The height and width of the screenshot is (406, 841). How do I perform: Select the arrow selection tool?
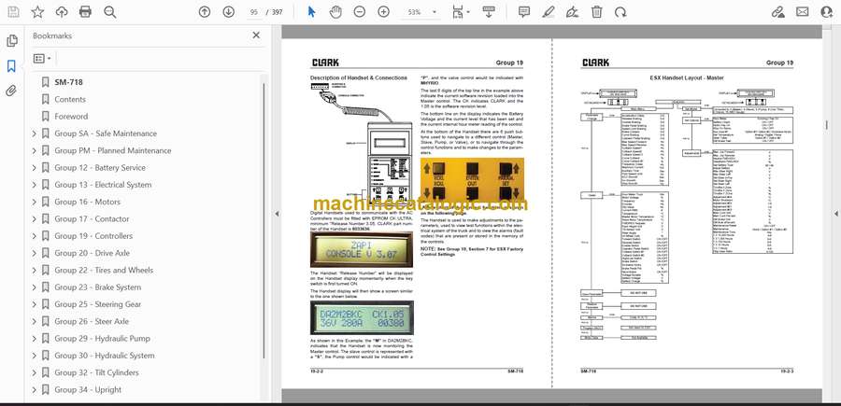(x=311, y=12)
